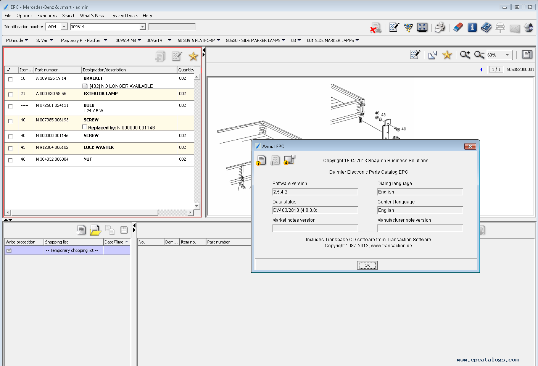Open the Tips and tricks menu
Viewport: 538px width, 366px height.
coord(123,16)
